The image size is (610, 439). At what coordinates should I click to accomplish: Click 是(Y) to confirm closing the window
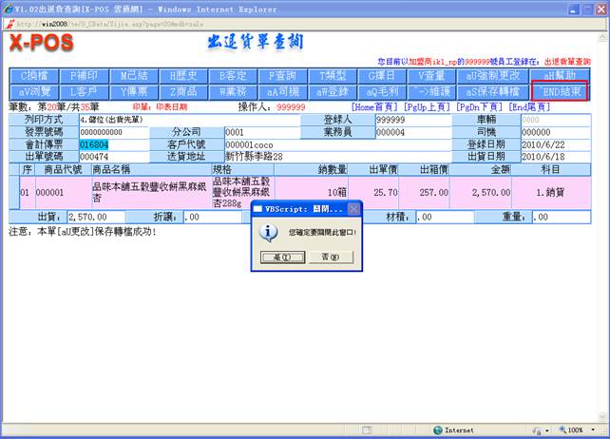(282, 258)
